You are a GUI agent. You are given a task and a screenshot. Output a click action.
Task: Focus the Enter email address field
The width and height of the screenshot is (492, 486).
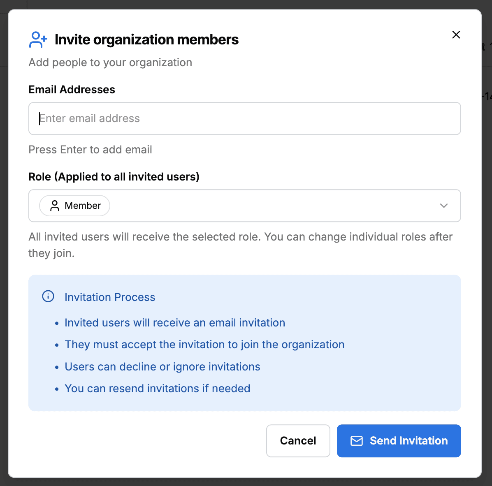tap(244, 118)
